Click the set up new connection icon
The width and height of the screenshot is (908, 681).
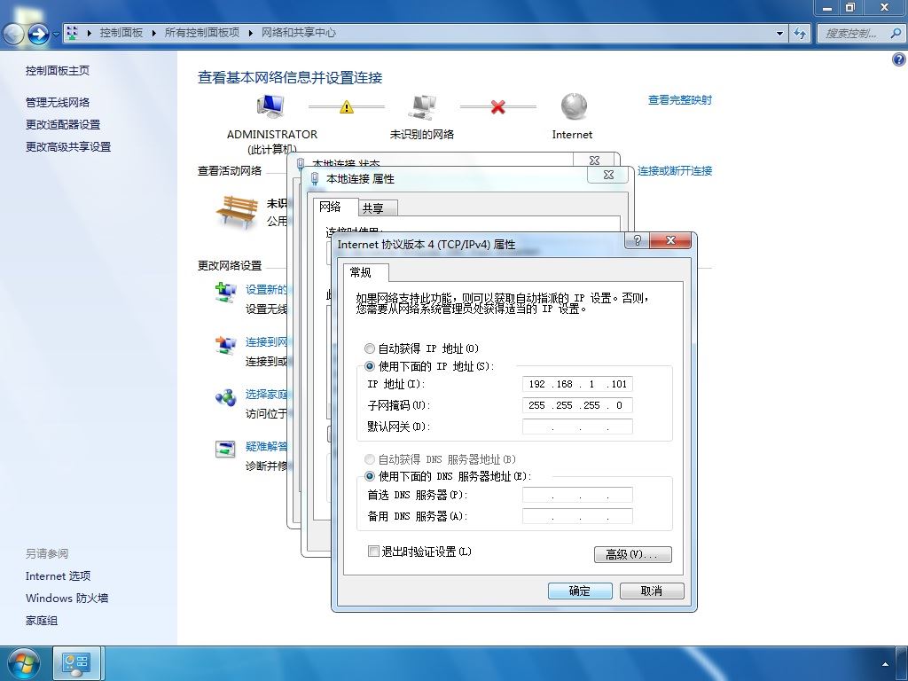pyautogui.click(x=225, y=292)
